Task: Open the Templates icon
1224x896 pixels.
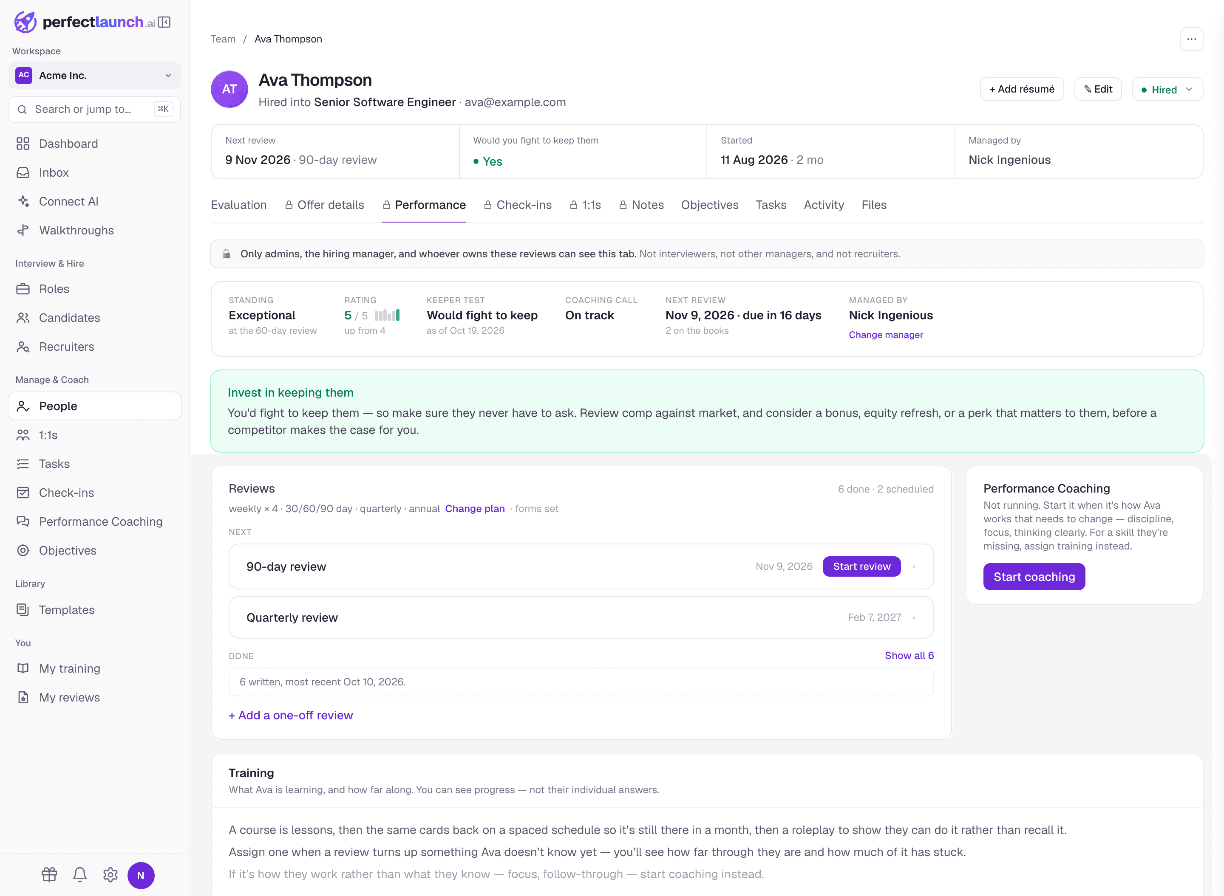Action: (23, 610)
